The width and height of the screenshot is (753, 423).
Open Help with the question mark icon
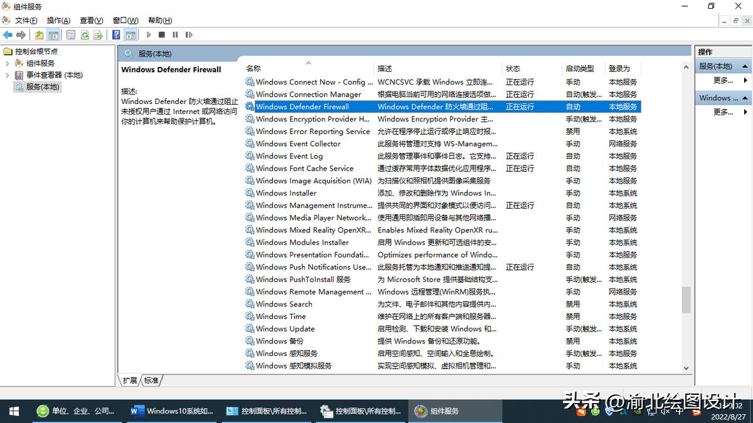coord(115,34)
